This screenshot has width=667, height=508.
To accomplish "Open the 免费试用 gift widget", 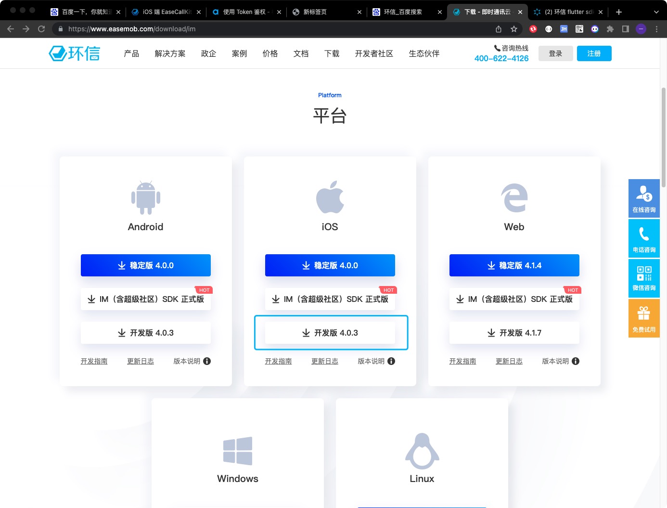I will click(644, 318).
